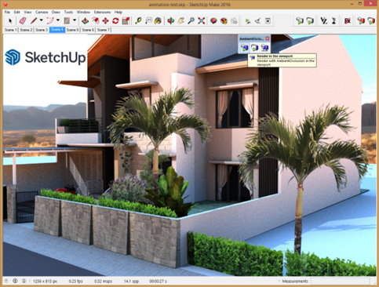This screenshot has width=379, height=287.
Task: Expand the Line tool dropdown arrow
Action: [x=42, y=20]
